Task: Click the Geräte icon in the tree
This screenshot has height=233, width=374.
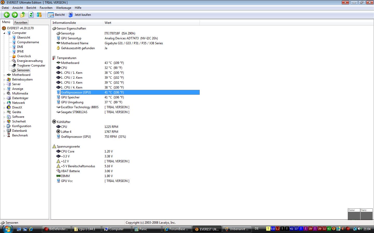Action: tap(9, 112)
